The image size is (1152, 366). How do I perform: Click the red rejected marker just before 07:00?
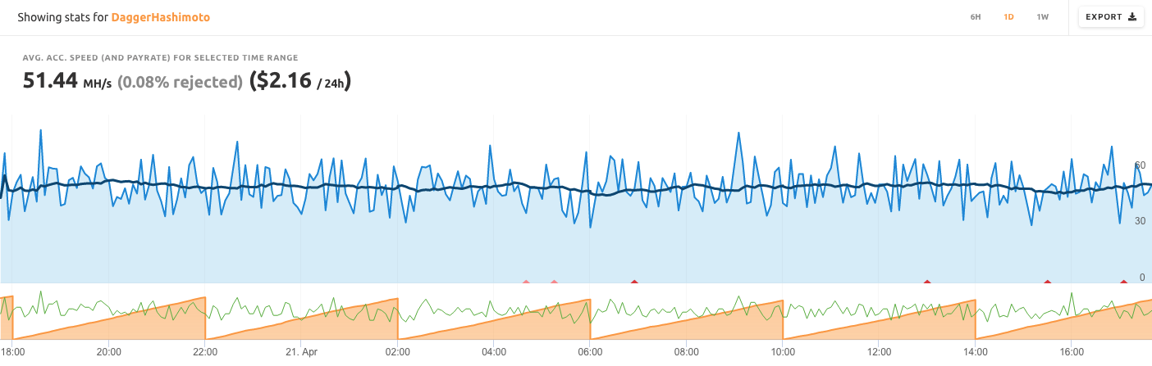coord(634,282)
